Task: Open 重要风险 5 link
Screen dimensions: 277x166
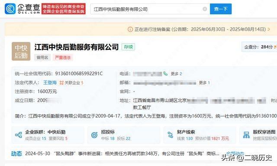Action: pos(58,138)
